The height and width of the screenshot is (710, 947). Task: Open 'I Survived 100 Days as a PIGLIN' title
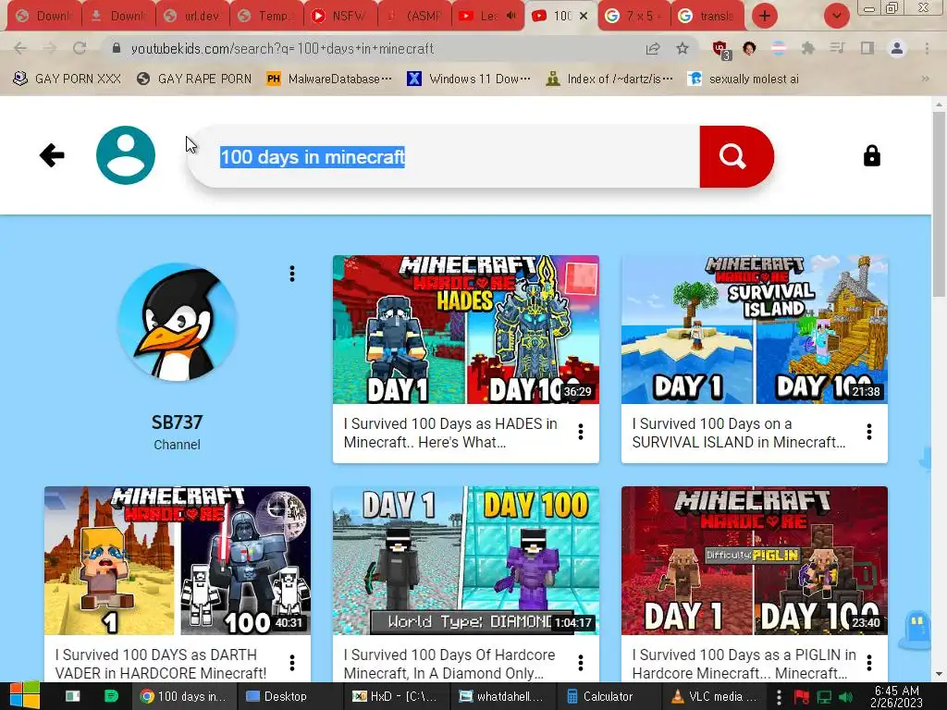pos(744,664)
